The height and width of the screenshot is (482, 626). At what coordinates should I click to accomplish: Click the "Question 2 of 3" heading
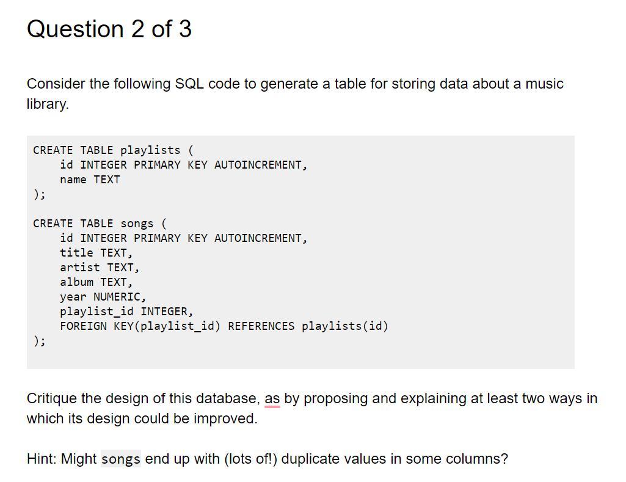[109, 29]
